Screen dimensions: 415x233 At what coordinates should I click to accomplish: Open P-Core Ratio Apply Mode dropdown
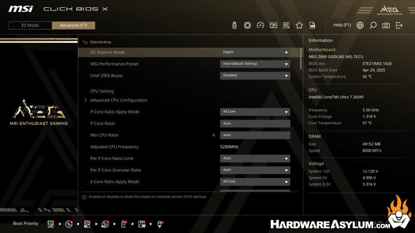click(255, 112)
